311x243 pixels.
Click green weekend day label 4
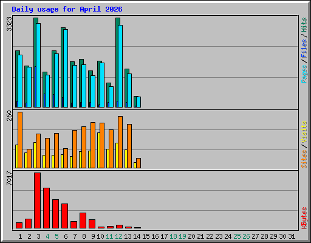pyautogui.click(x=47, y=236)
